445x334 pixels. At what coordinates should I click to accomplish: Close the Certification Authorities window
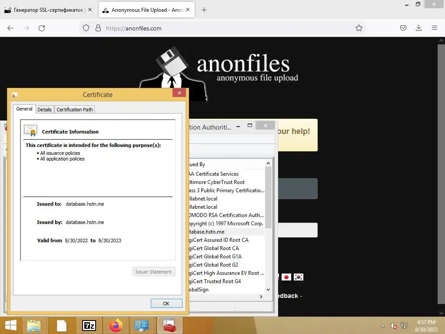coord(266,126)
